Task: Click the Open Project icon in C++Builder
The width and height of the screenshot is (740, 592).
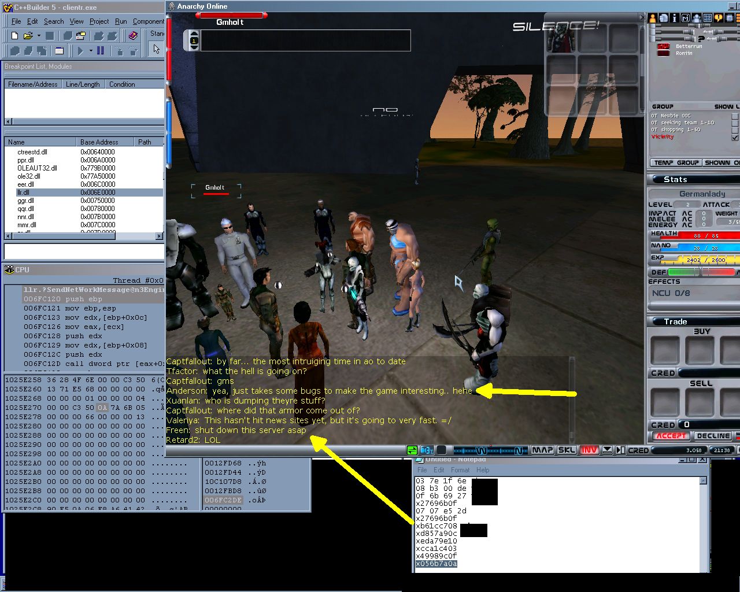Action: click(81, 36)
